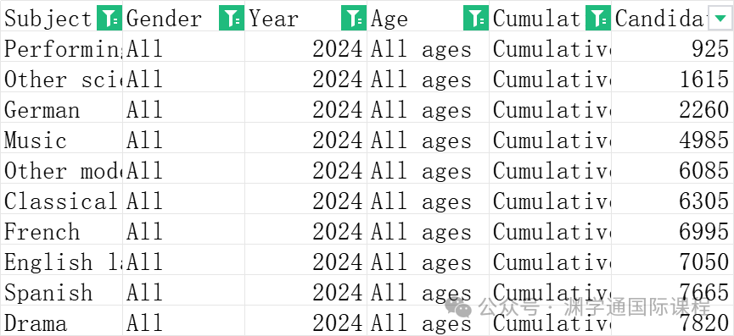This screenshot has height=336, width=734.
Task: Select the cell containing German
Action: coord(61,110)
